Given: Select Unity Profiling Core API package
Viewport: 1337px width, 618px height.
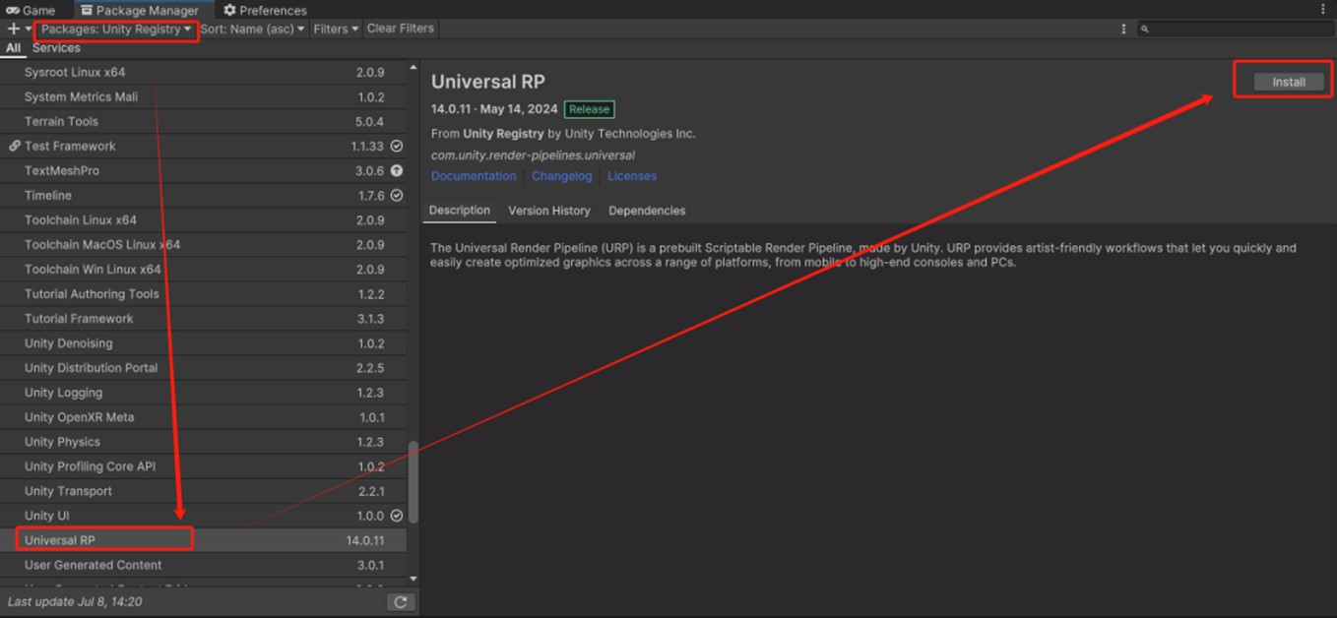Looking at the screenshot, I should (204, 466).
